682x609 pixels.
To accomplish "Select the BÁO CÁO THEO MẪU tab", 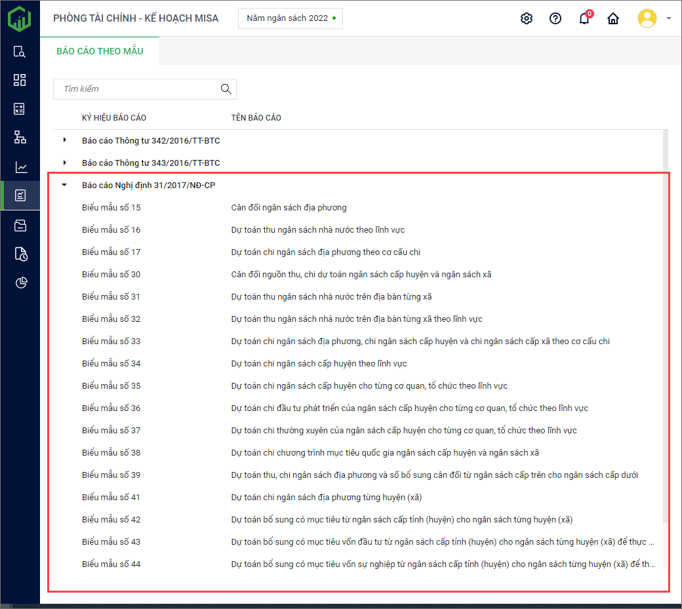I will [x=100, y=51].
